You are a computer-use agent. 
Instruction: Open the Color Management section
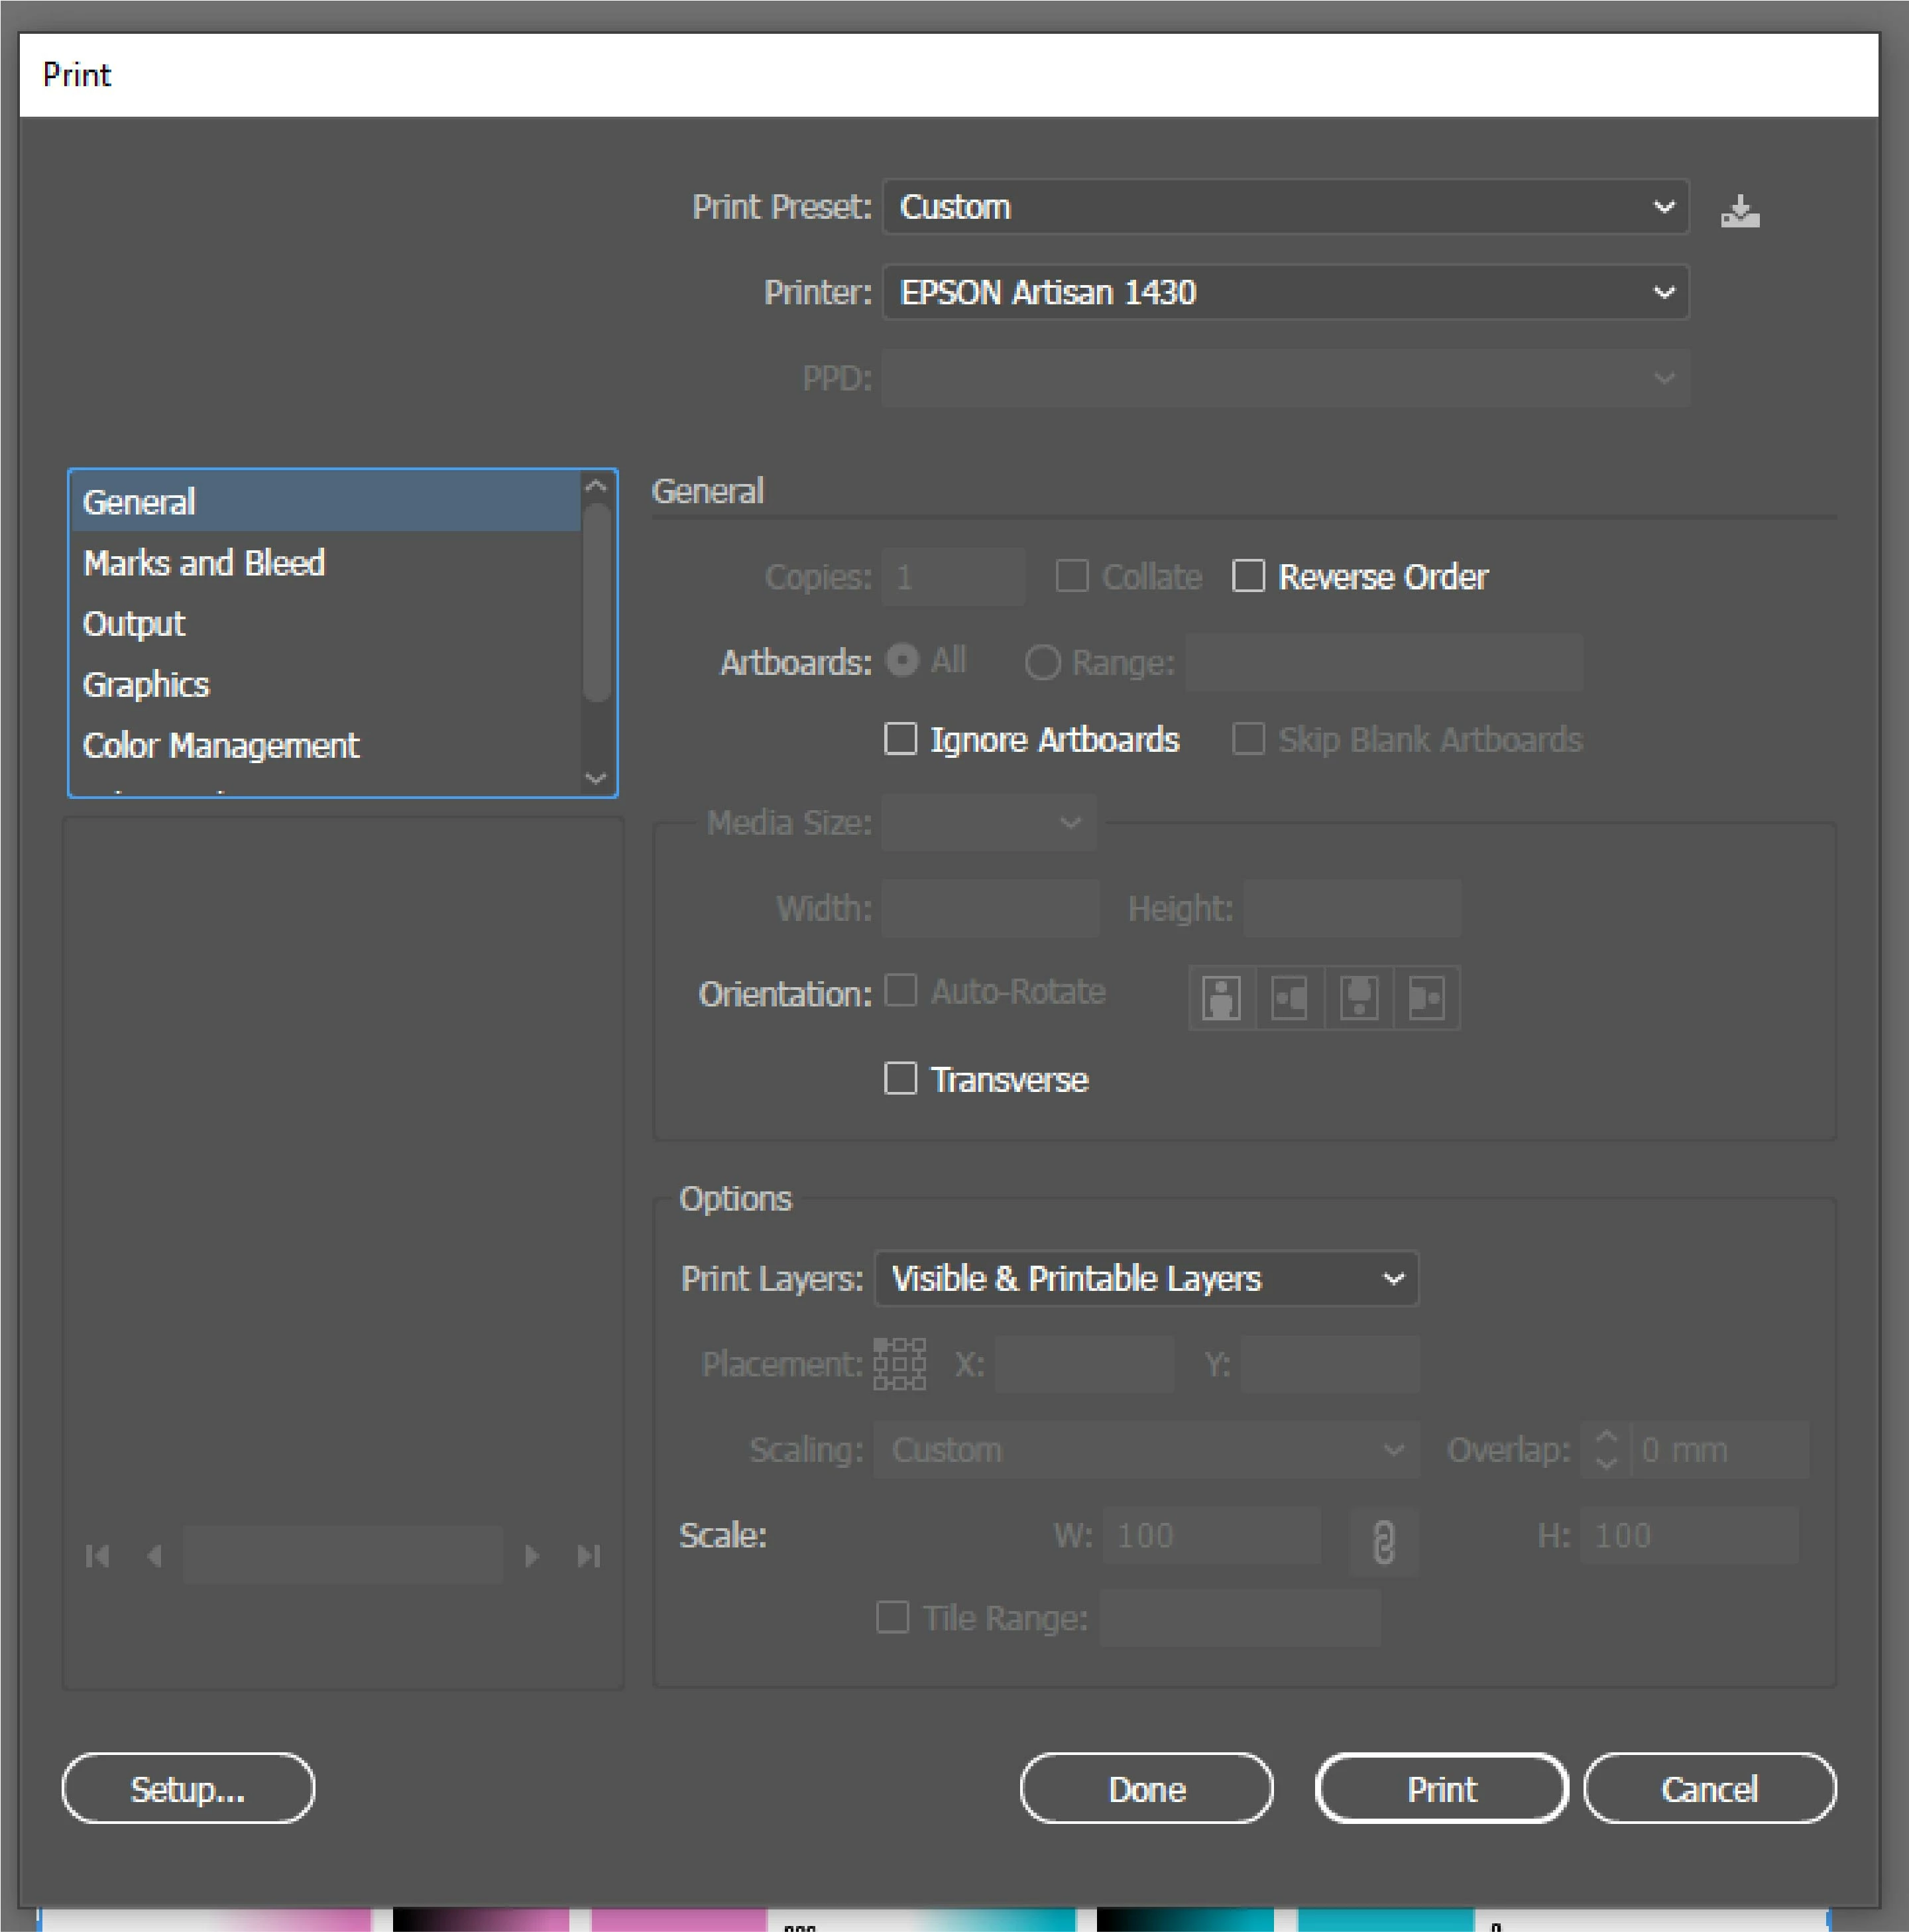[221, 745]
